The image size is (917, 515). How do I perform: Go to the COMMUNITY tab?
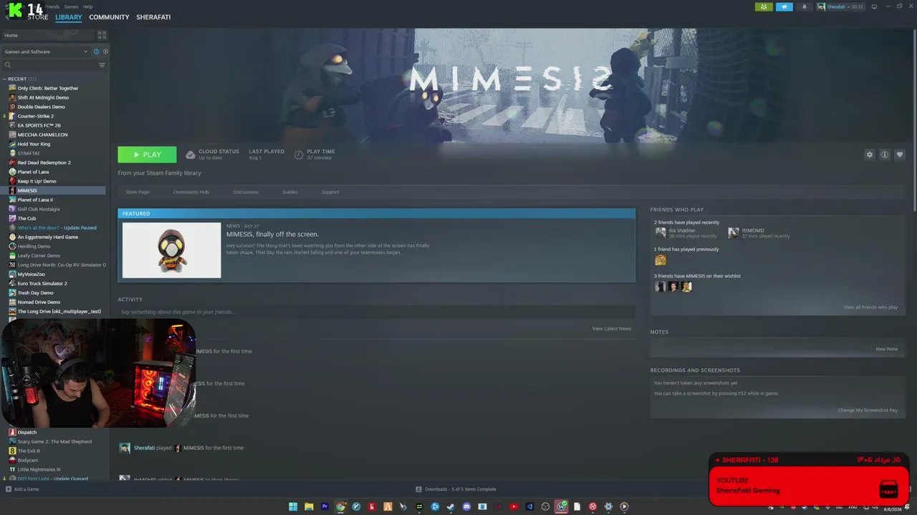[x=109, y=17]
